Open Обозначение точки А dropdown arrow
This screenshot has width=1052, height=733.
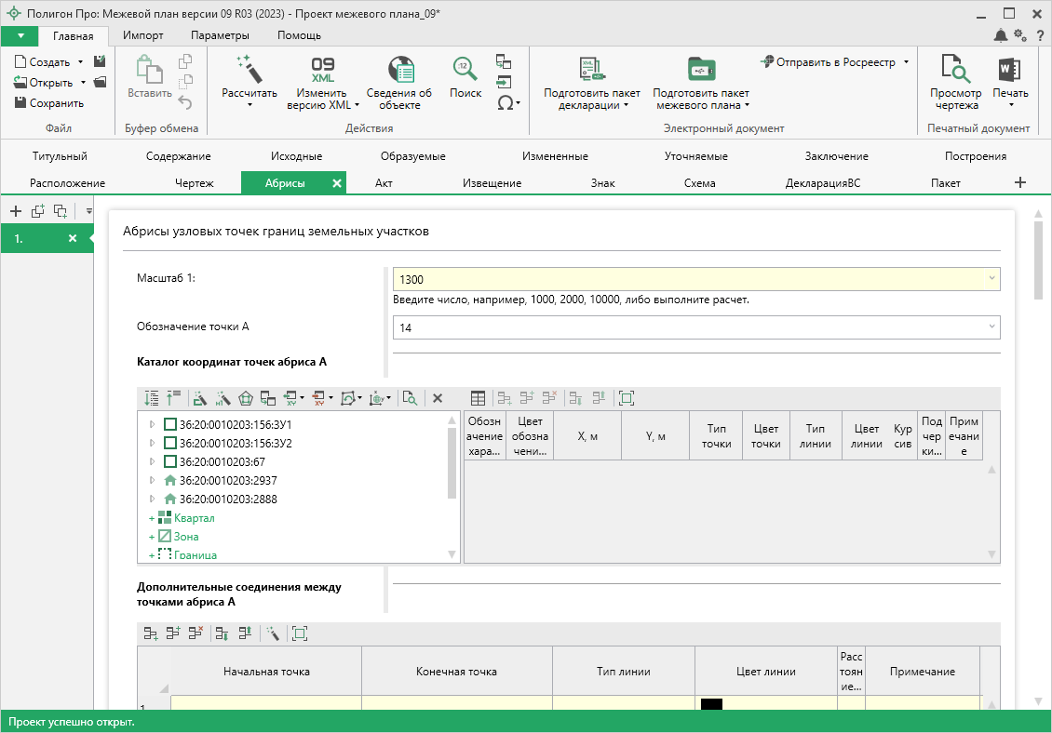(x=991, y=327)
